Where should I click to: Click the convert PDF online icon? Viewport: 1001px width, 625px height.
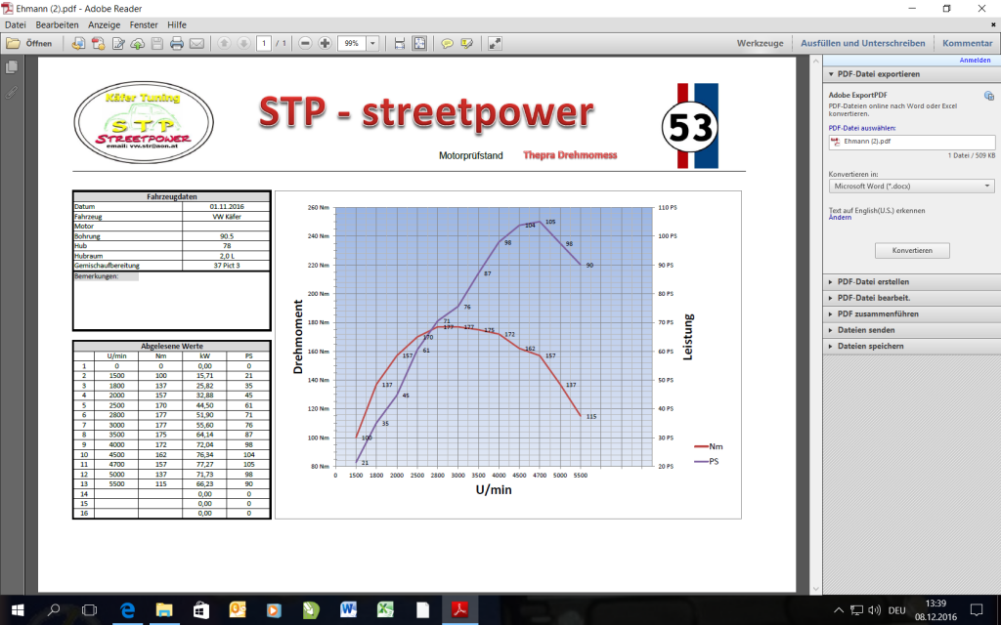[78, 43]
